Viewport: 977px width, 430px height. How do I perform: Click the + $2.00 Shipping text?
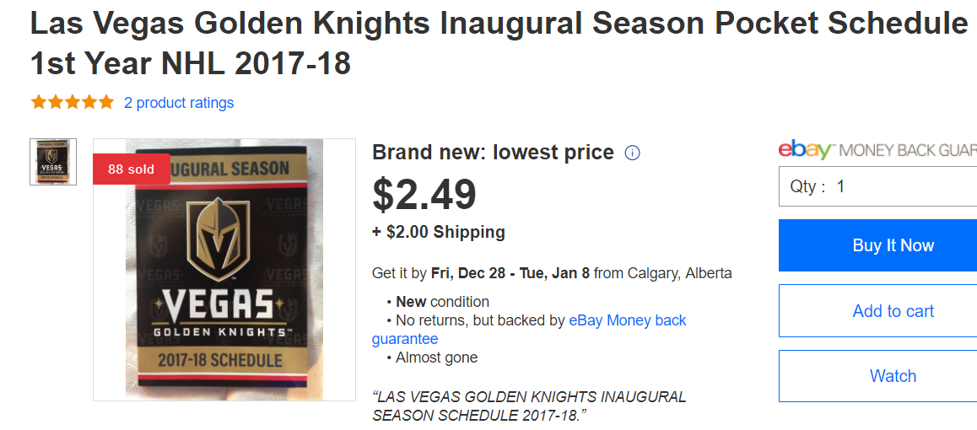coord(439,232)
